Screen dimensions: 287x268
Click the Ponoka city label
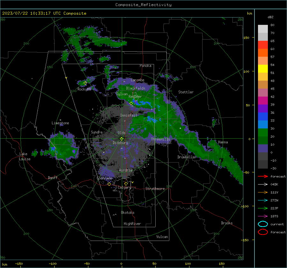(145, 66)
